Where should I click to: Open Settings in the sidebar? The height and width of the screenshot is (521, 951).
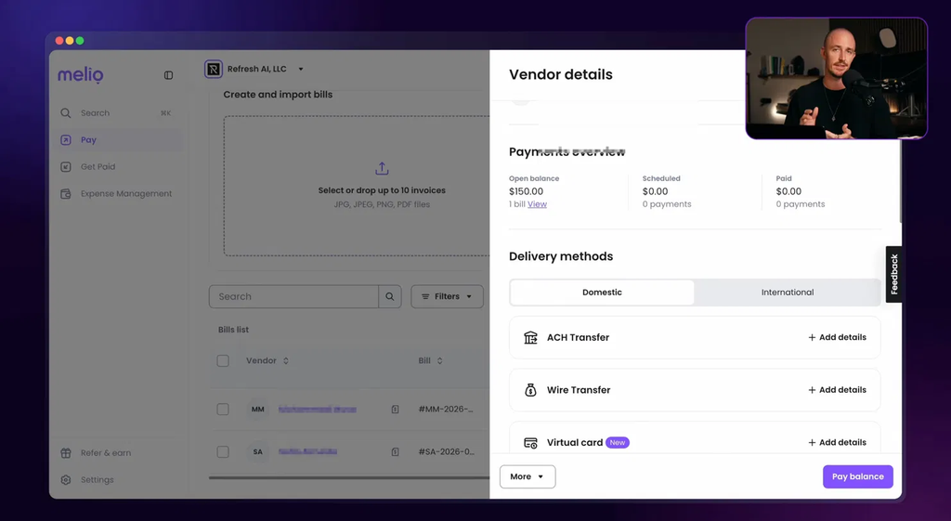[x=119, y=480]
